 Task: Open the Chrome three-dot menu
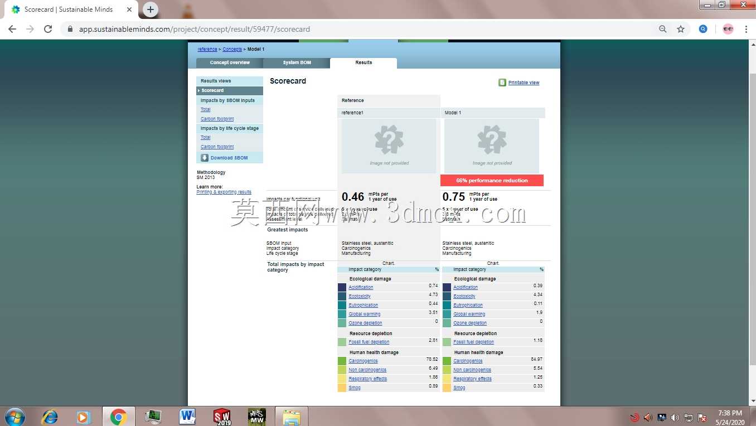click(x=746, y=29)
